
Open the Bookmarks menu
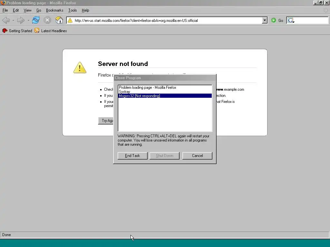coord(54,10)
